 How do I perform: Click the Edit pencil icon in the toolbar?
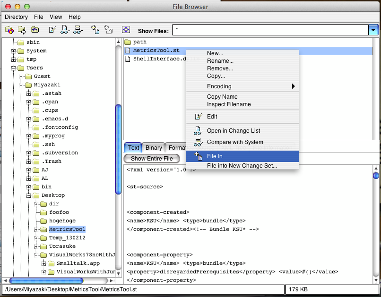52,30
